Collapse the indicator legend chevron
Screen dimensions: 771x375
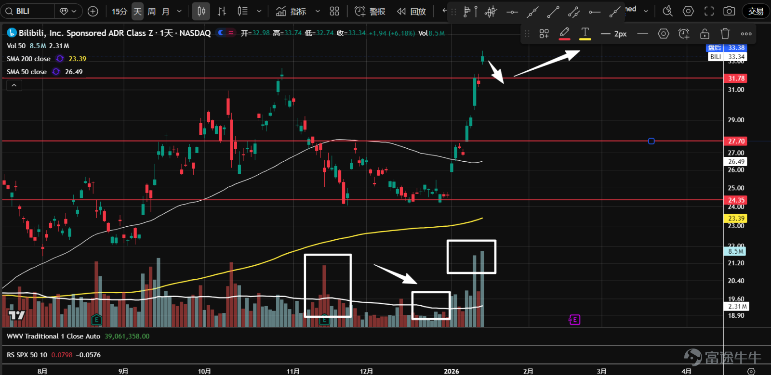coord(14,85)
